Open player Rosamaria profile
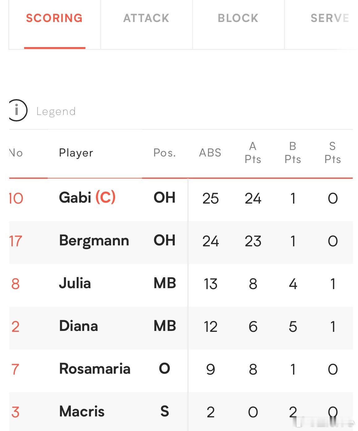The width and height of the screenshot is (358, 431). coord(95,369)
